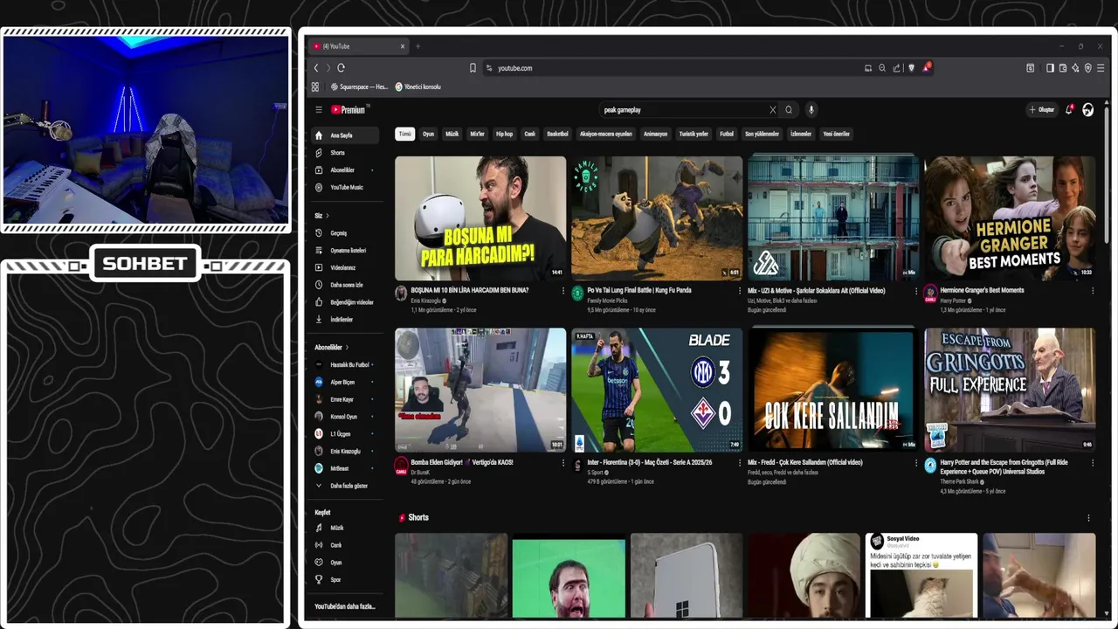Select the Basketbol filter chip
The image size is (1118, 629).
tap(557, 135)
